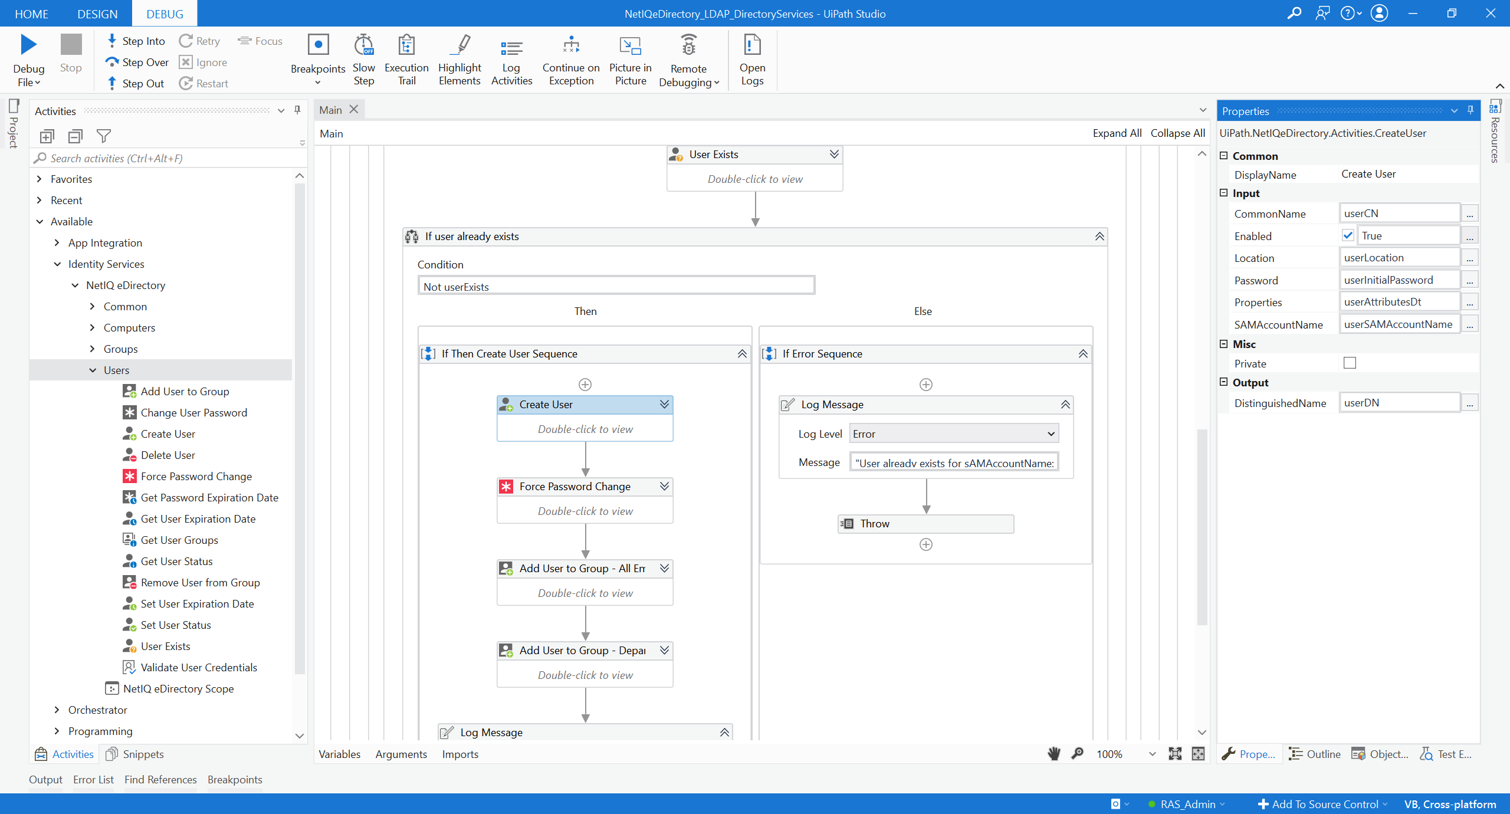The height and width of the screenshot is (814, 1510).
Task: Open the help question mark menu
Action: click(x=1351, y=13)
